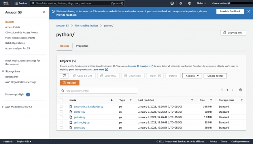Open Access Points in the sidebar
253x144 pixels.
(13, 27)
